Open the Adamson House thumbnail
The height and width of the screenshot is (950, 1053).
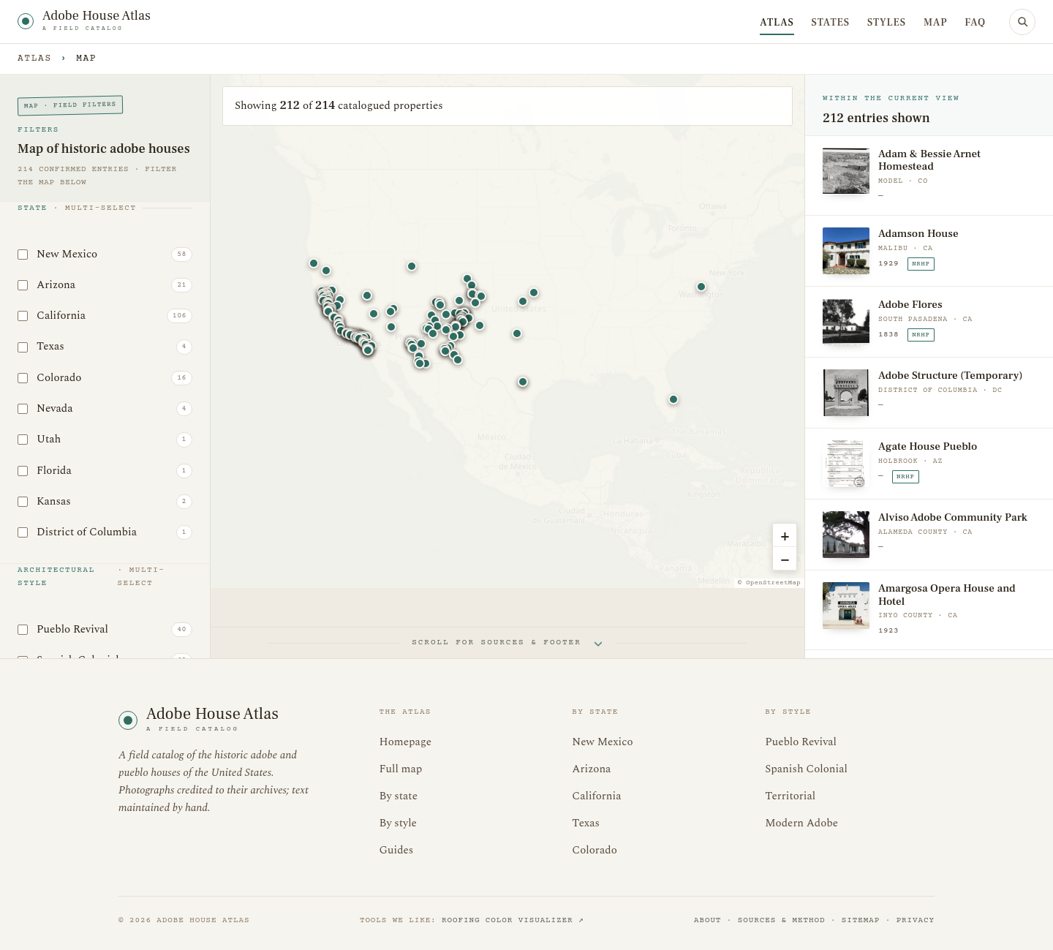click(x=846, y=251)
